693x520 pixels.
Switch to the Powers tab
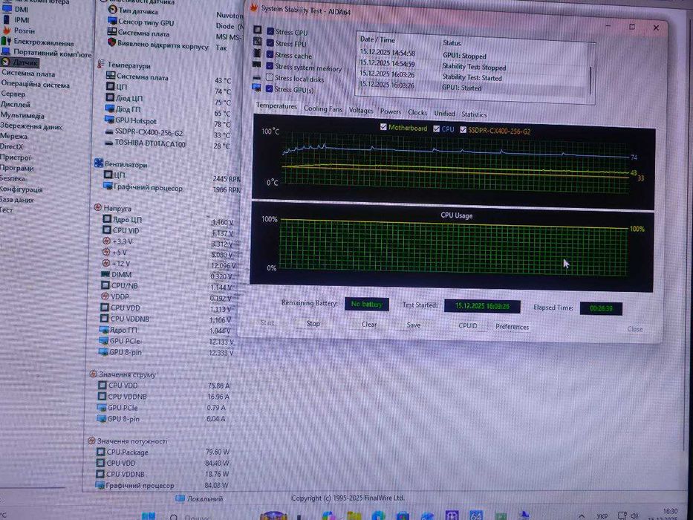(x=391, y=111)
